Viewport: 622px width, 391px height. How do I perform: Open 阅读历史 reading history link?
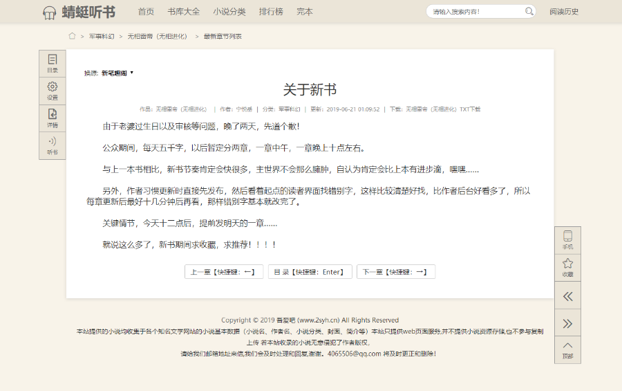click(x=564, y=12)
